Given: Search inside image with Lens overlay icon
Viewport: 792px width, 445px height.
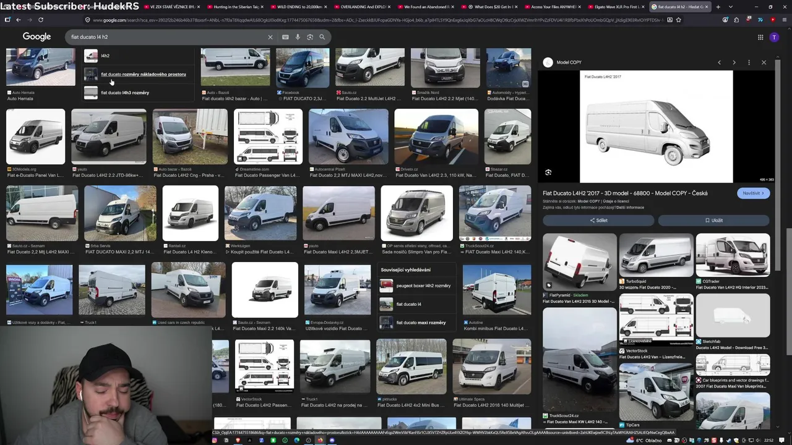Looking at the screenshot, I should tap(548, 172).
